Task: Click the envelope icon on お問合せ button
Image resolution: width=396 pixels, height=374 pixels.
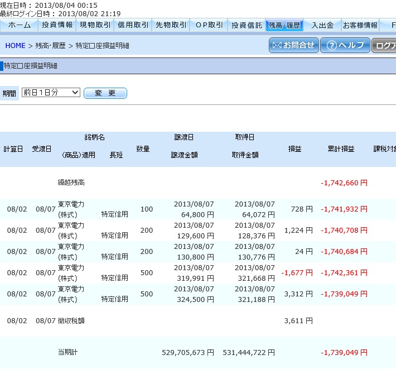Action: click(x=276, y=45)
